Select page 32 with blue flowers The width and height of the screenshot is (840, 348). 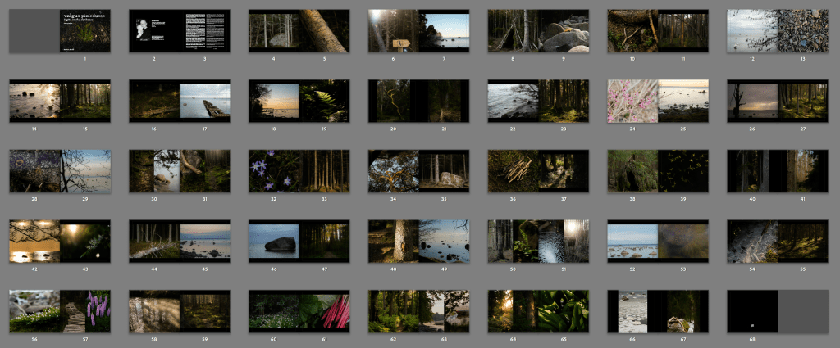point(274,170)
